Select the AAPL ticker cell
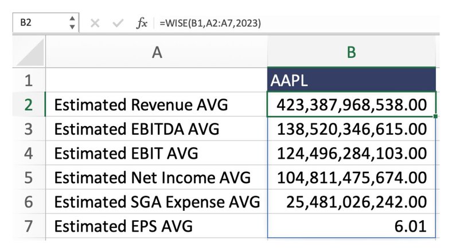This screenshot has height=251, width=452. coord(351,80)
